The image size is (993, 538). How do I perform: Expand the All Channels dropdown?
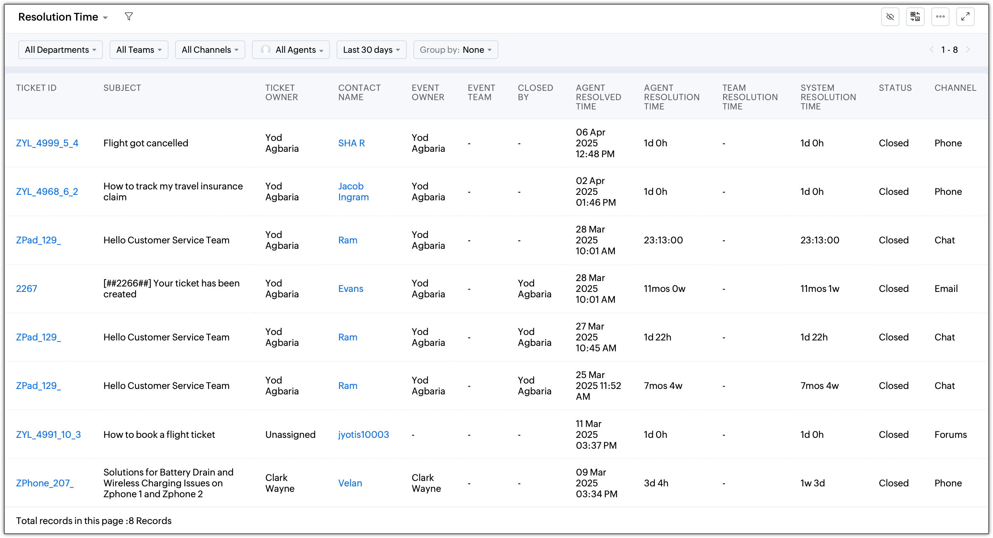pos(210,50)
